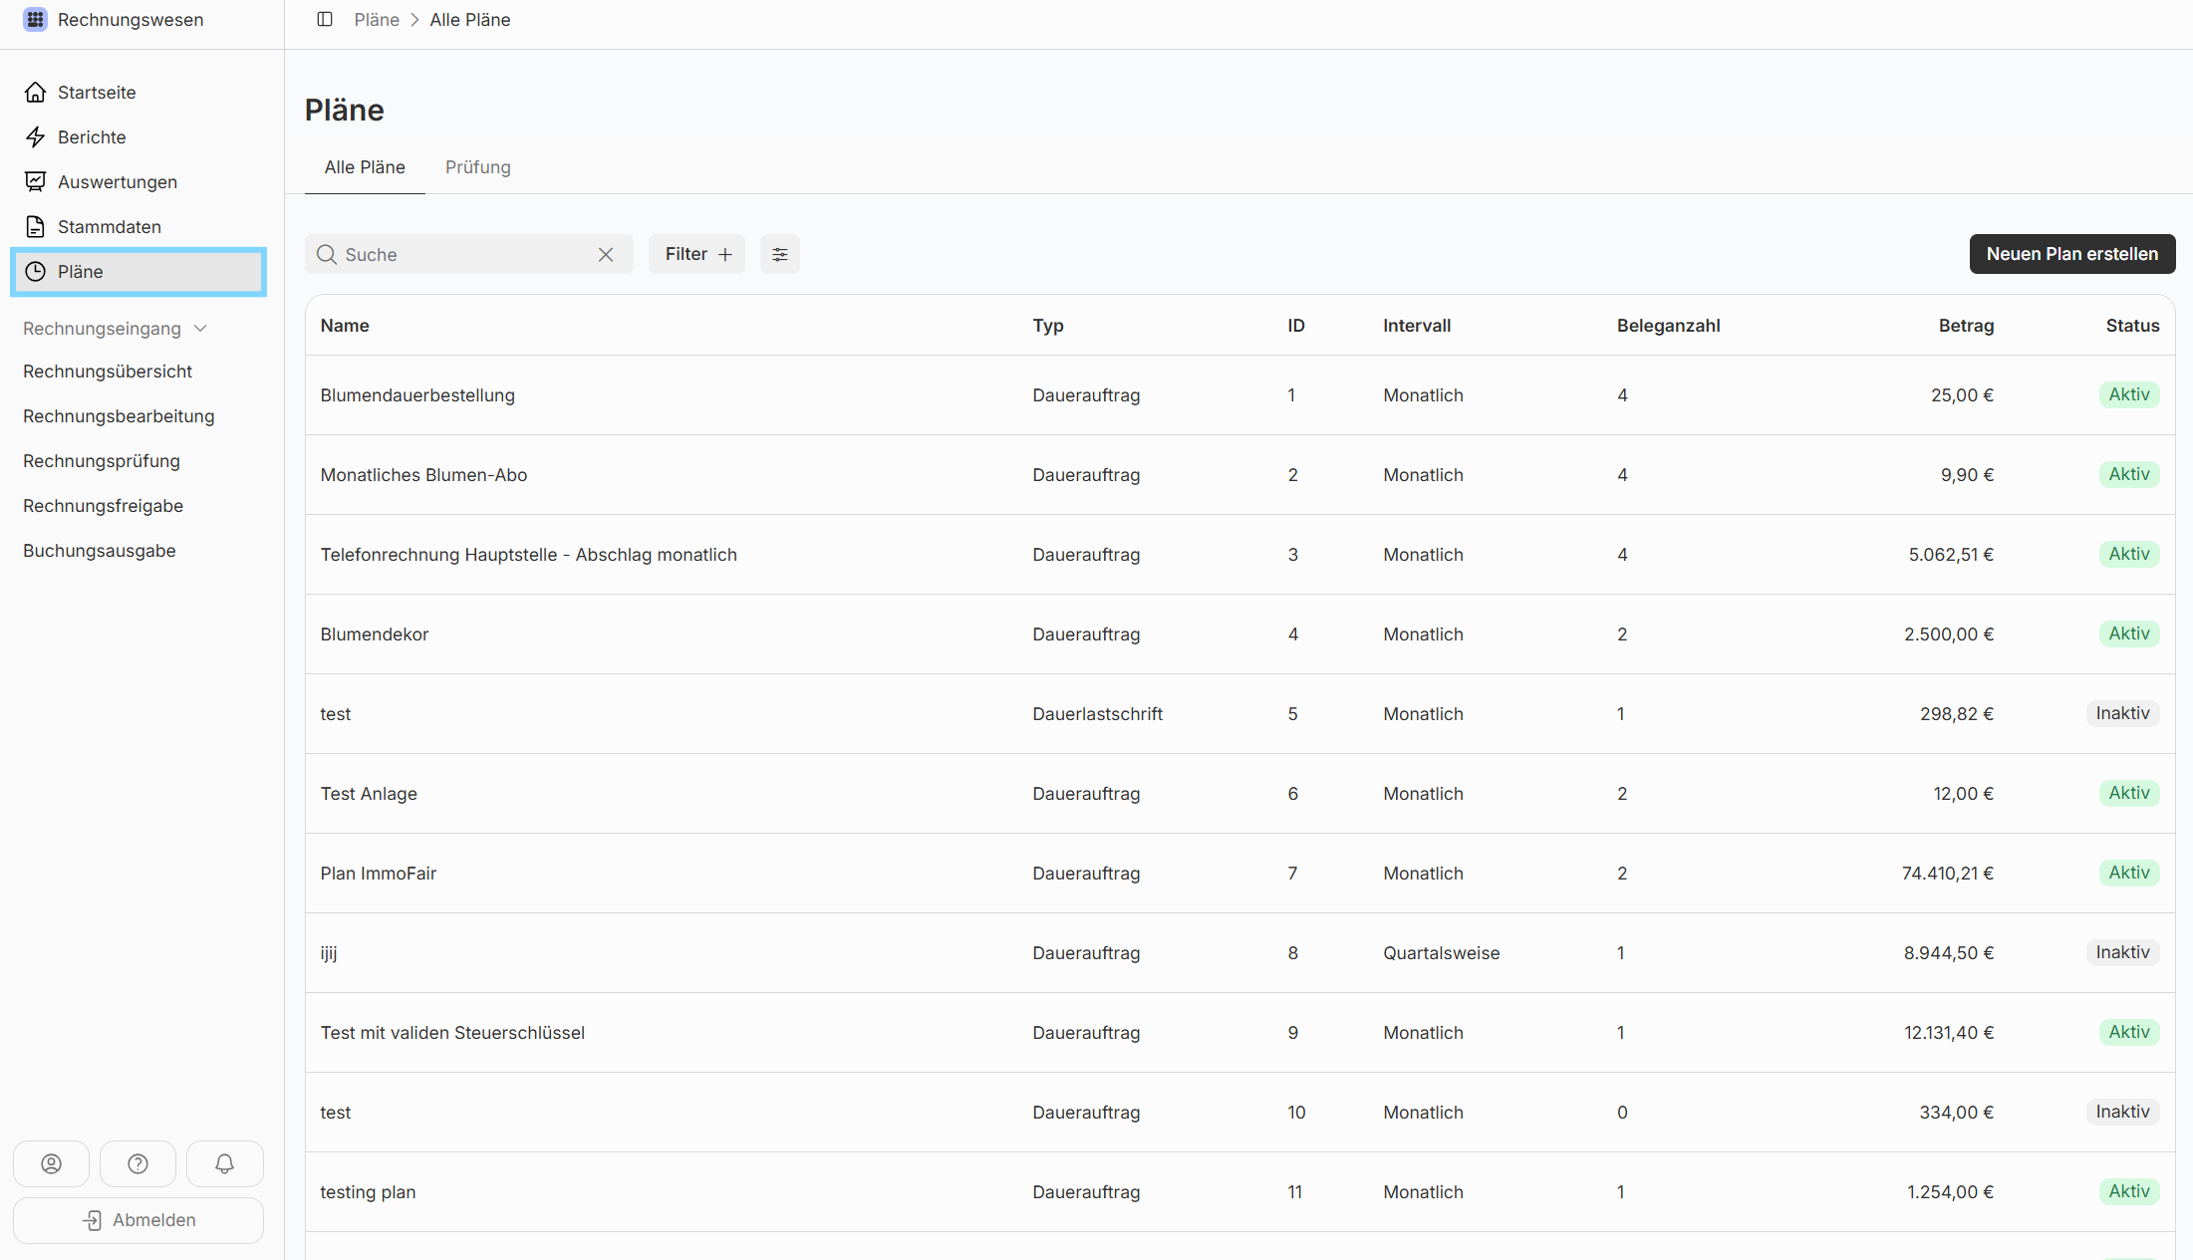2193x1260 pixels.
Task: Click the Pläne breadcrumb link
Action: (377, 20)
